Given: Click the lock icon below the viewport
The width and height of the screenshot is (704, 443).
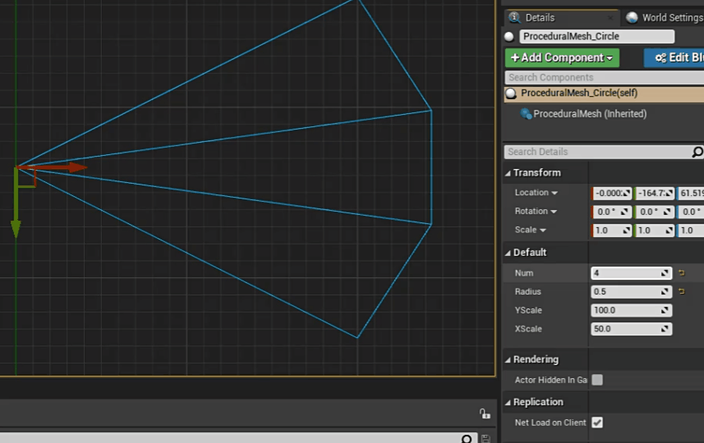Looking at the screenshot, I should (485, 413).
